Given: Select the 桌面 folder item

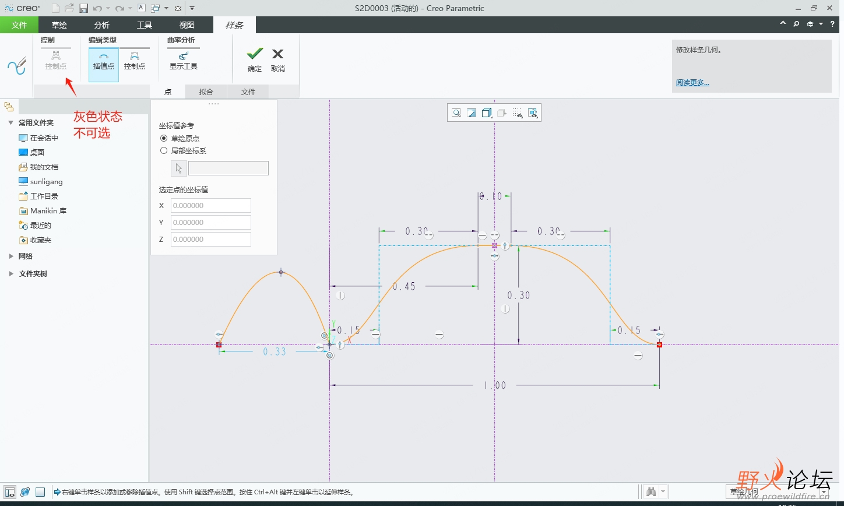Looking at the screenshot, I should coord(31,152).
